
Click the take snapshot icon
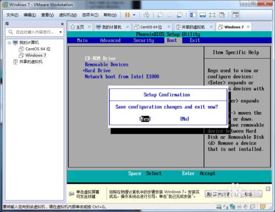[x=161, y=15]
